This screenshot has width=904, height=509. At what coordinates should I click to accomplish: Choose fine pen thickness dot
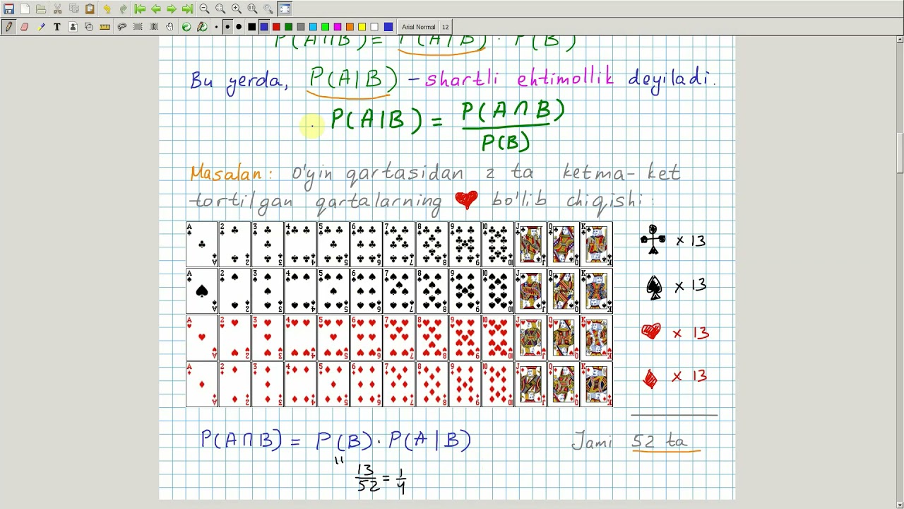(x=216, y=27)
